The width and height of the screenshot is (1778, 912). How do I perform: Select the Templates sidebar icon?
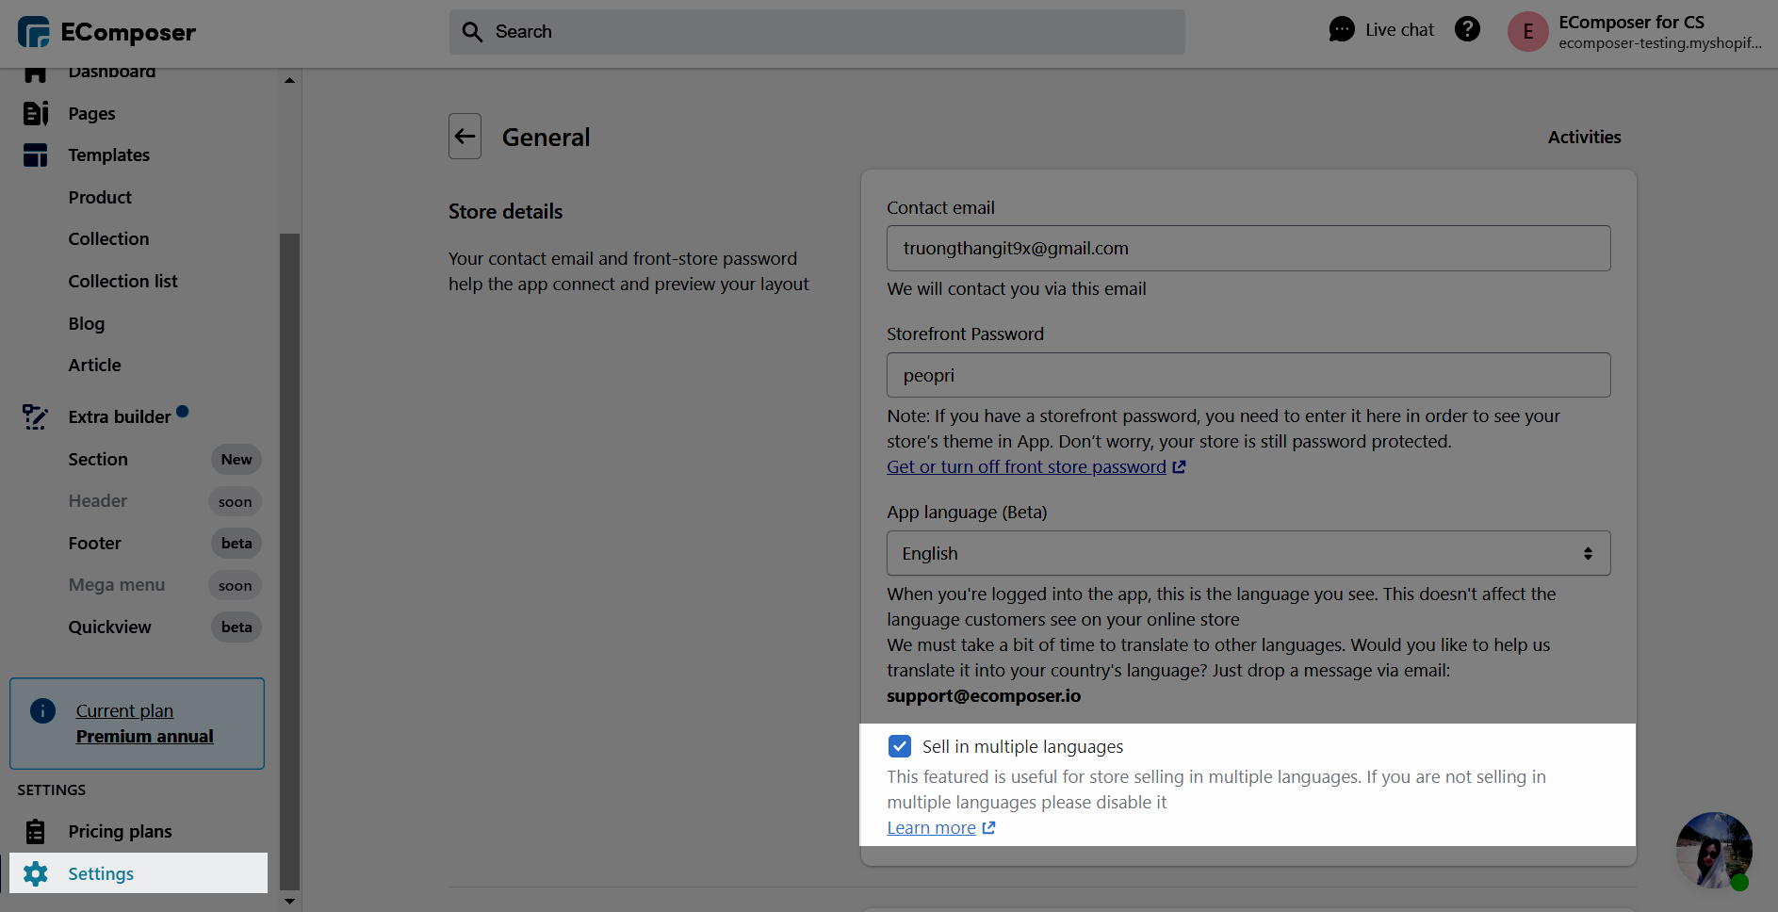pos(35,155)
